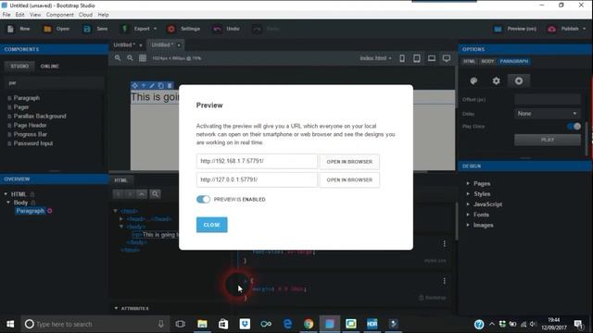Open Google Chrome from the taskbar
Viewport: 593px width, 333px height.
pos(309,324)
